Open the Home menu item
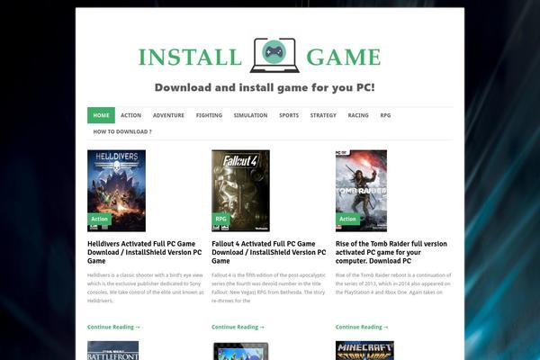 coord(101,115)
